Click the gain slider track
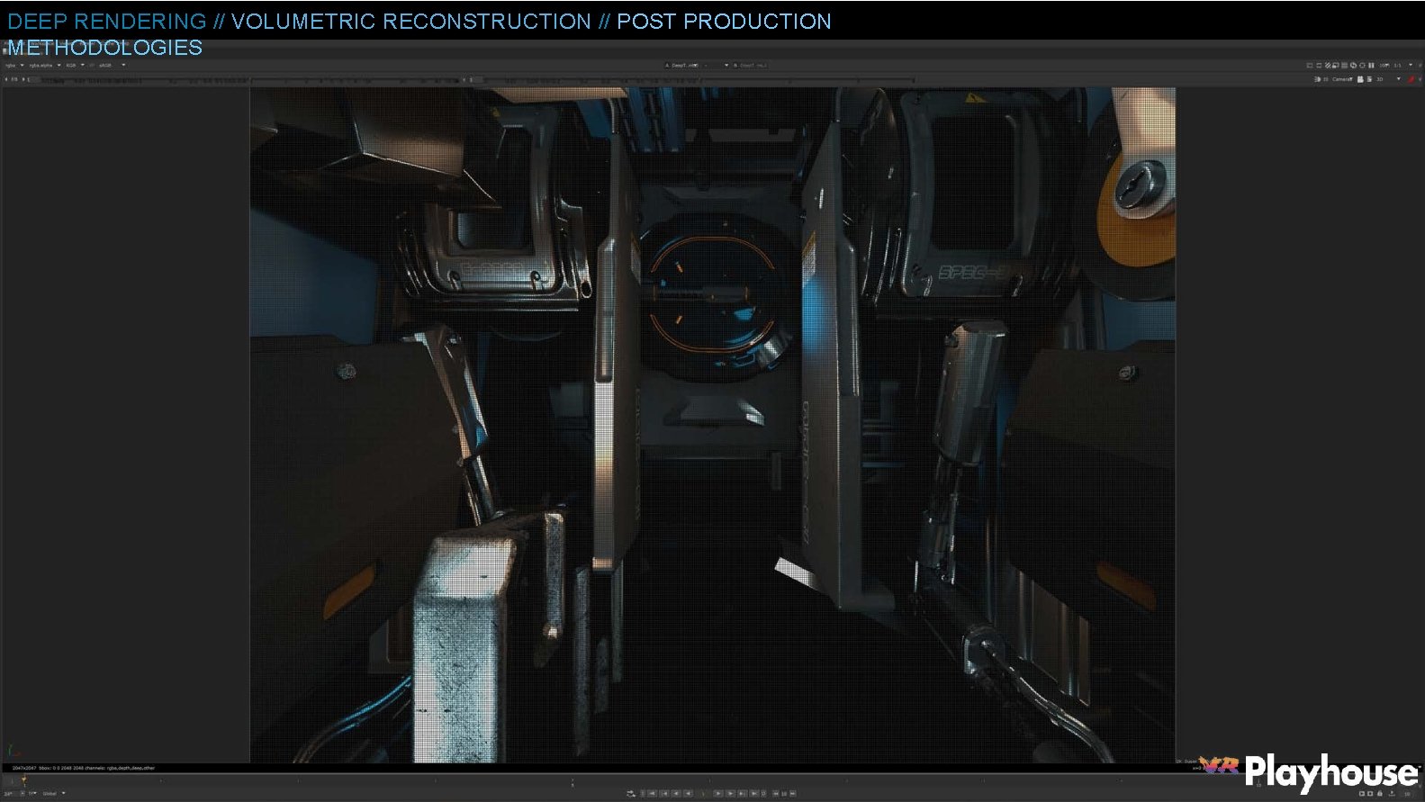The width and height of the screenshot is (1425, 802). [252, 79]
